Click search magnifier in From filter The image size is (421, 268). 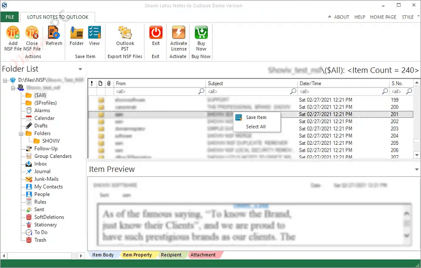(x=201, y=91)
